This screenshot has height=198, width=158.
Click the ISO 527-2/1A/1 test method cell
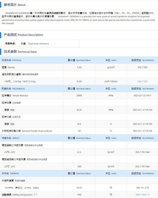[142, 96]
